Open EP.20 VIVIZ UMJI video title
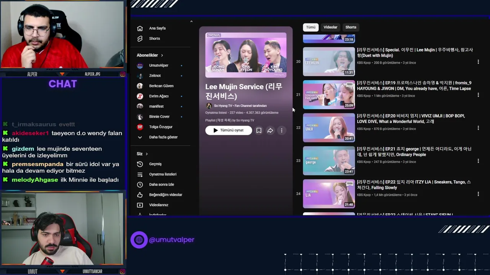The image size is (490, 275). point(411,119)
